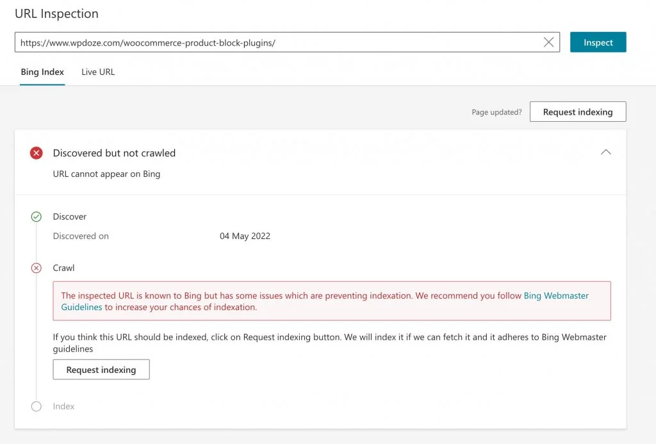Click the green checkmark next to Discover
The image size is (656, 444).
point(37,217)
